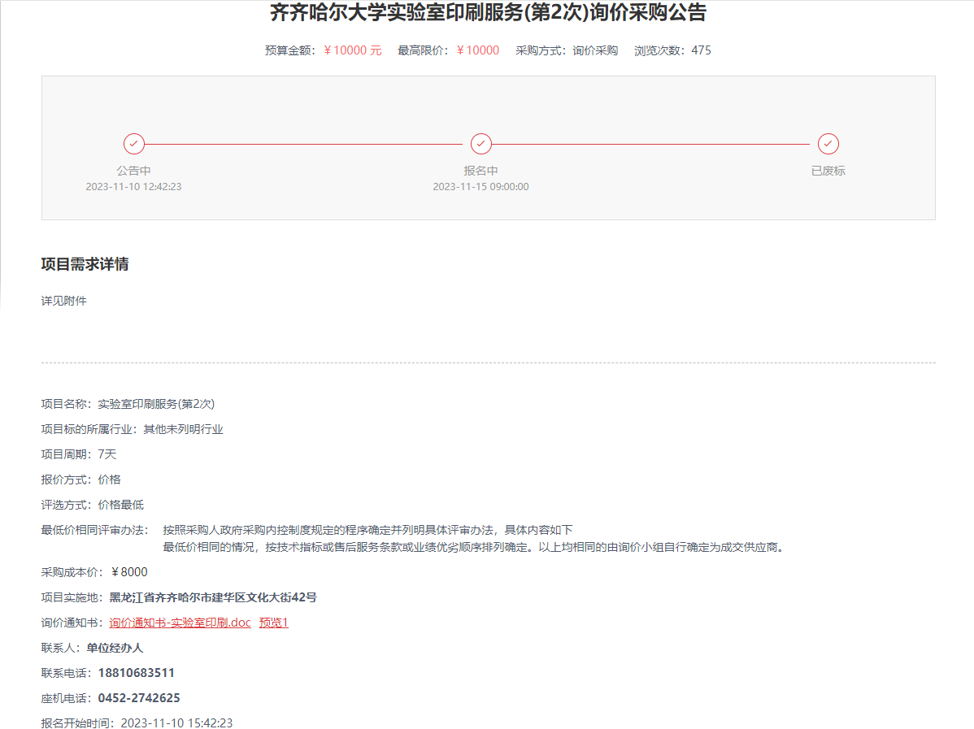The image size is (974, 729).
Task: Click the contact phone number 18810683511
Action: (x=137, y=673)
